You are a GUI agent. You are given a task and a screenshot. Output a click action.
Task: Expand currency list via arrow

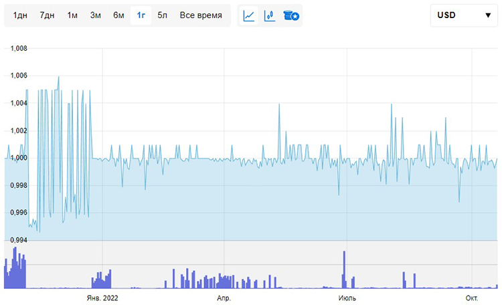point(488,15)
